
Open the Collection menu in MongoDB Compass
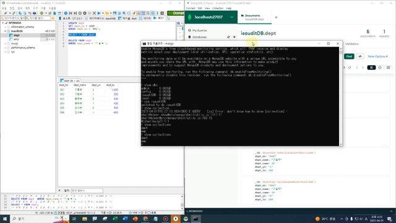coord(218,8)
